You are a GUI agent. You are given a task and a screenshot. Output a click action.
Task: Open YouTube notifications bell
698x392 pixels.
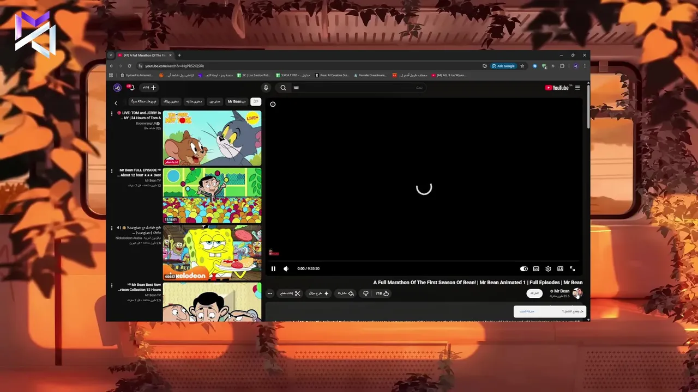point(131,88)
